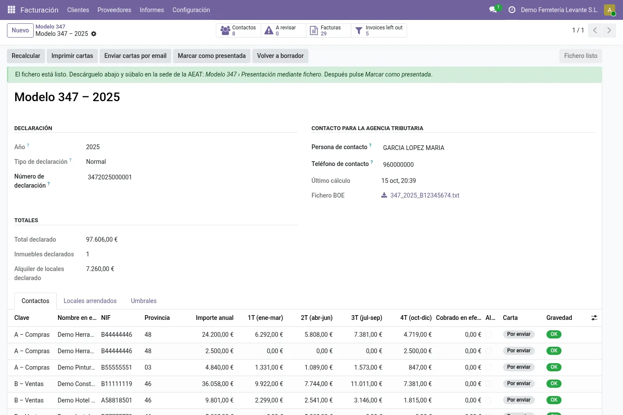Toggle the checkbox in the 2.500,00 € annual row
Image resolution: width=623 pixels, height=415 pixels.
tap(488, 351)
